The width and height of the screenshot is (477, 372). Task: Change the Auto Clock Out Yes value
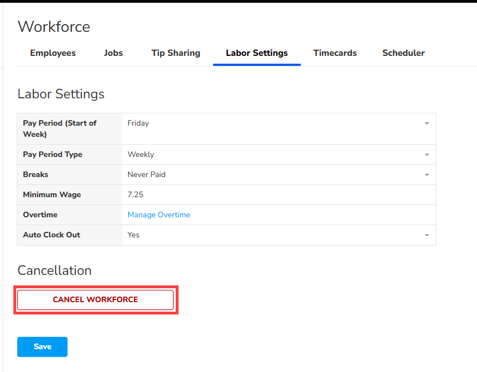[x=273, y=235]
